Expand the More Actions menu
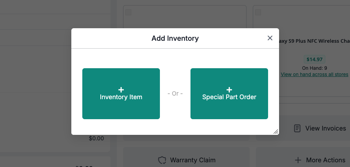 click(x=321, y=160)
